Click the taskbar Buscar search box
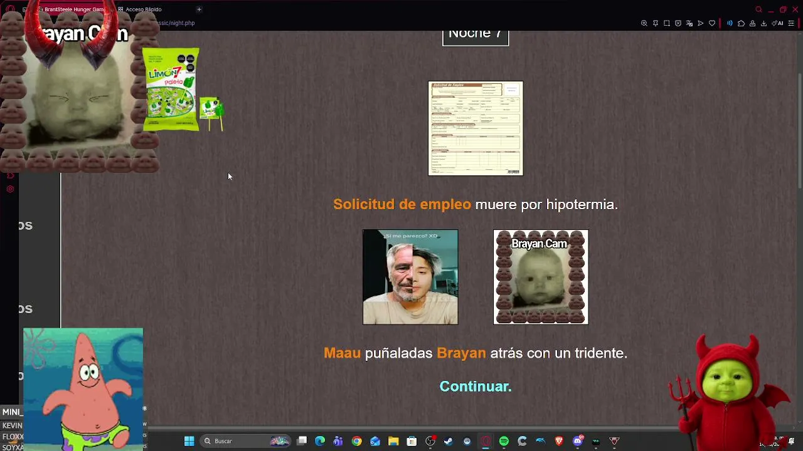 pos(246,441)
